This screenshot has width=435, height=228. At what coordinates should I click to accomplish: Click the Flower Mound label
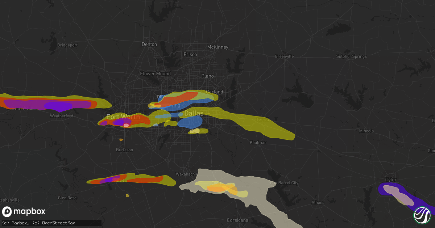coord(156,74)
